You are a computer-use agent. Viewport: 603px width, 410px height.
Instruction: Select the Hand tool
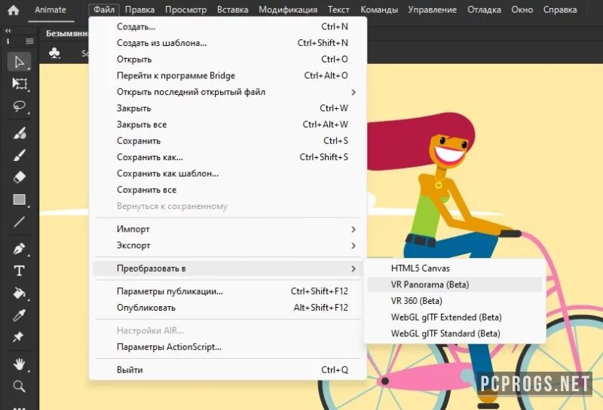point(20,364)
